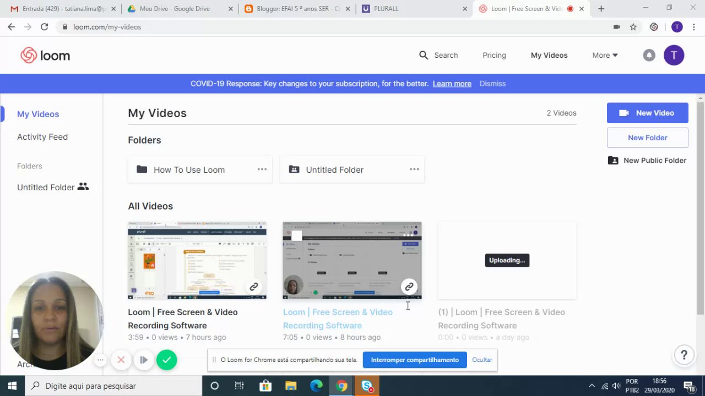705x396 pixels.
Task: Bookmark this page with the star
Action: coord(633,26)
